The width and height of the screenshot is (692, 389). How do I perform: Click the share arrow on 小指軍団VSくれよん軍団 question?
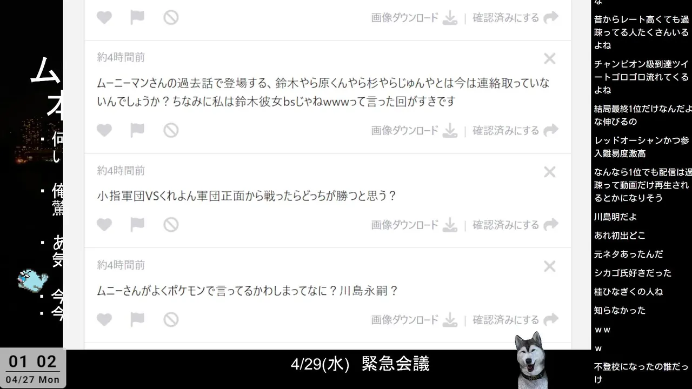(x=551, y=225)
